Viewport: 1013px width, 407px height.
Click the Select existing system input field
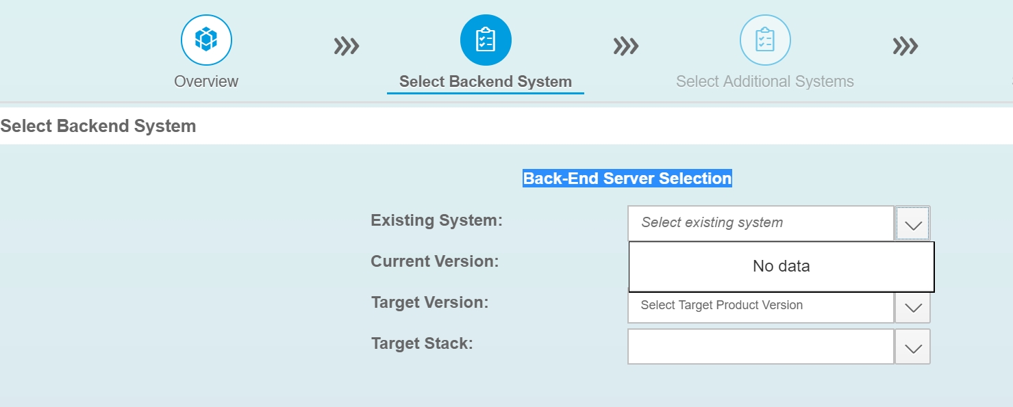761,224
